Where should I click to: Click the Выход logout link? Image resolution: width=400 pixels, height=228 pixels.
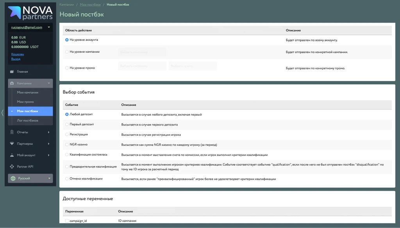pos(16,59)
